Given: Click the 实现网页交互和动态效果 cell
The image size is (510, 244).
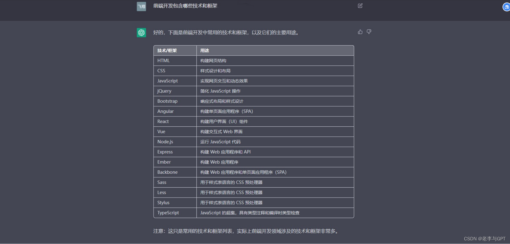Looking at the screenshot, I should coord(275,81).
